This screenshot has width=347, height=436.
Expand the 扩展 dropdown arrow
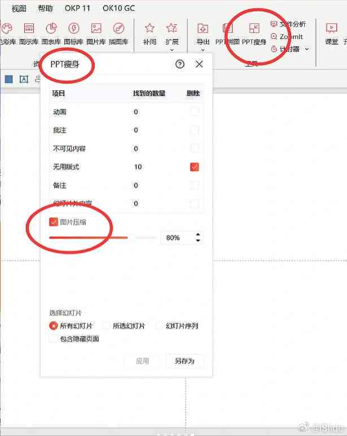pyautogui.click(x=172, y=50)
